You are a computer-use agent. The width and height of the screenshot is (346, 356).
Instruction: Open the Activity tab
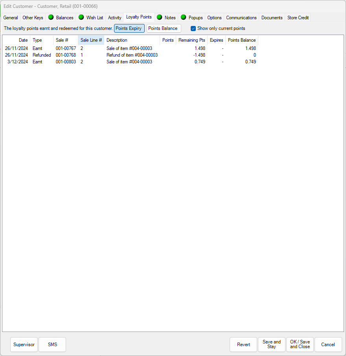coord(114,17)
